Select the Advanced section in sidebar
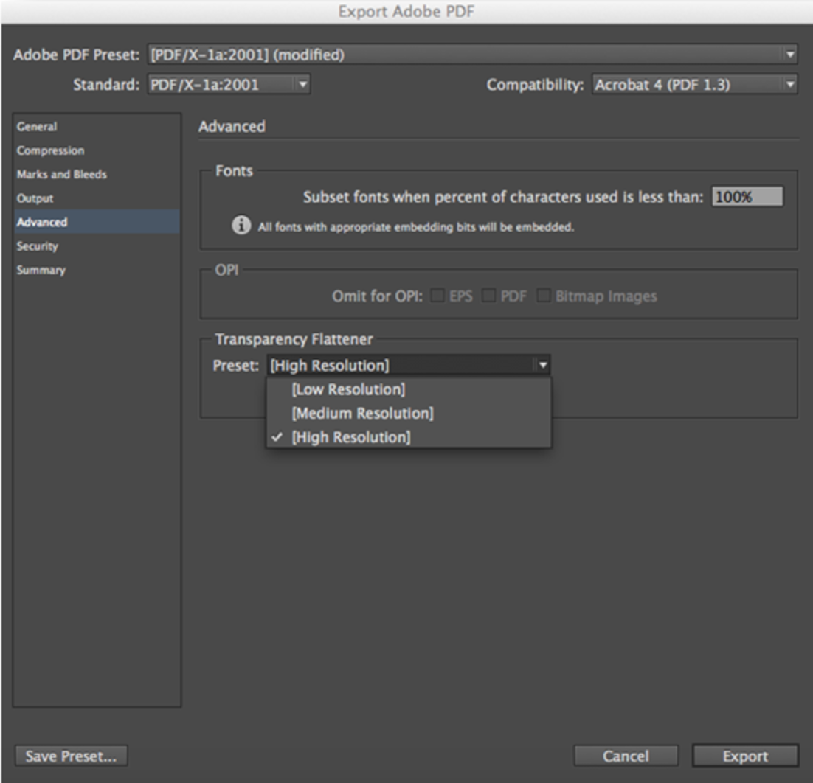 [x=97, y=222]
